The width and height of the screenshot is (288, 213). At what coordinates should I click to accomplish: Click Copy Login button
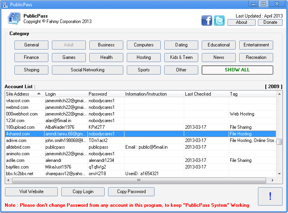(83, 192)
